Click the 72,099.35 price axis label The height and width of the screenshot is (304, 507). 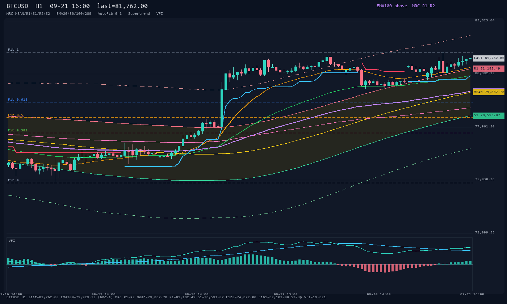tap(485, 232)
